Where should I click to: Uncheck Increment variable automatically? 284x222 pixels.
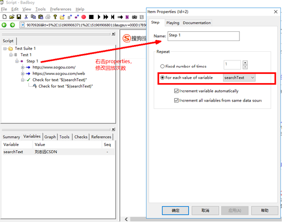(176, 91)
